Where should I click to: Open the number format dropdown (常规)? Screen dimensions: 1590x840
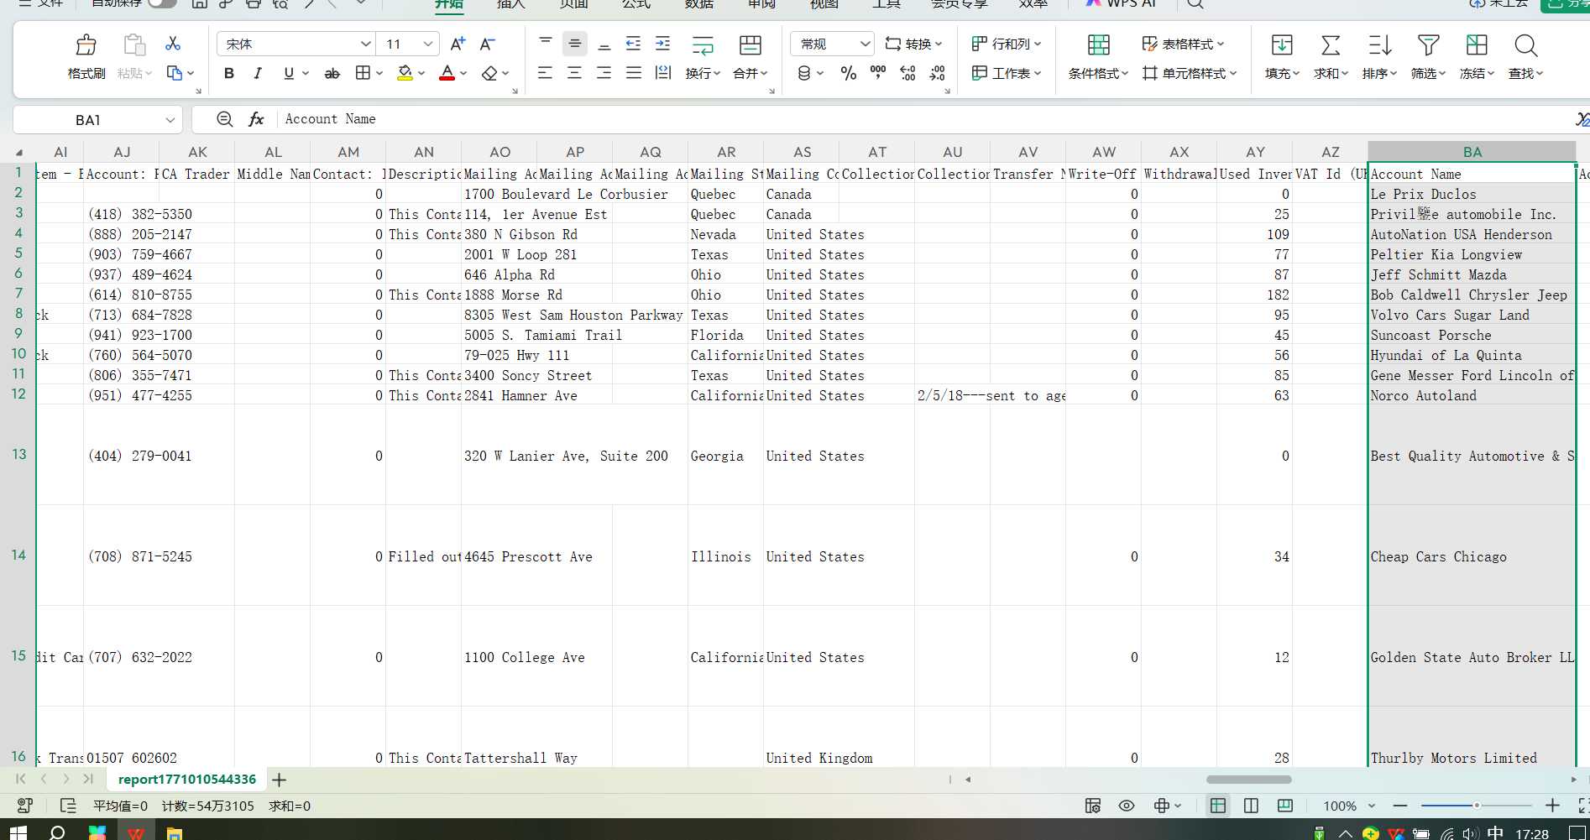click(x=865, y=44)
